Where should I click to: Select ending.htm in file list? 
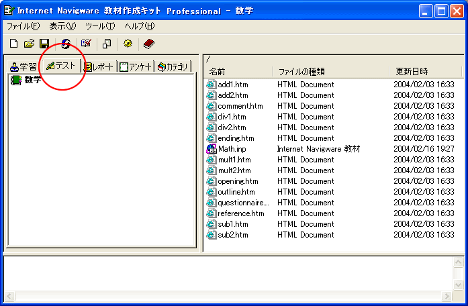point(236,138)
